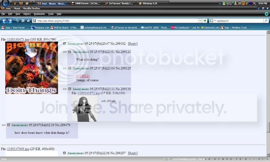This screenshot has height=162, width=270.
Task: Click the play control in status bar player
Action: [x=219, y=159]
